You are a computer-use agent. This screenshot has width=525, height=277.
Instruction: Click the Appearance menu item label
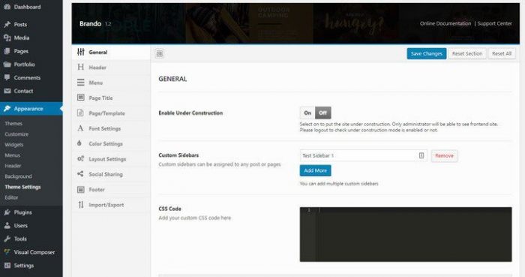[28, 109]
